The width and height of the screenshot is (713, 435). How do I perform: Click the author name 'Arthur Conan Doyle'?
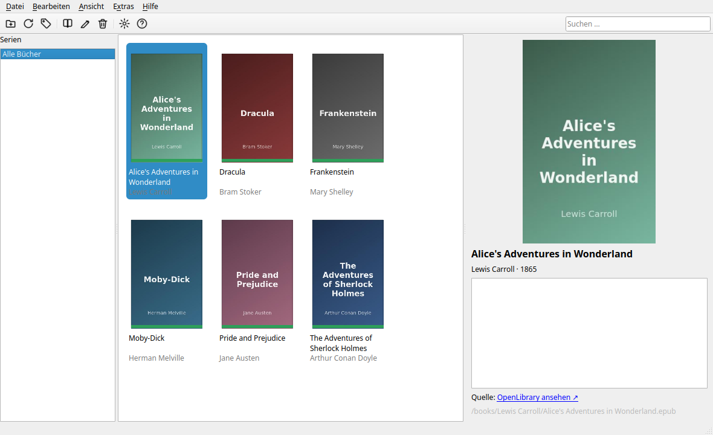click(x=343, y=358)
